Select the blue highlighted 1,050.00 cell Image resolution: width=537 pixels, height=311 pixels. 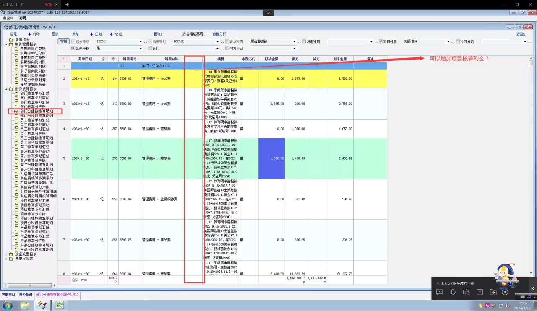[x=271, y=158]
